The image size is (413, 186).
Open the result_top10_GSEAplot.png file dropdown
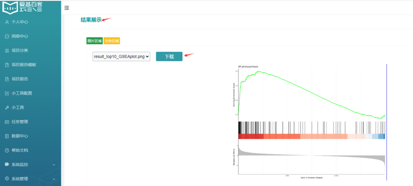(x=121, y=56)
